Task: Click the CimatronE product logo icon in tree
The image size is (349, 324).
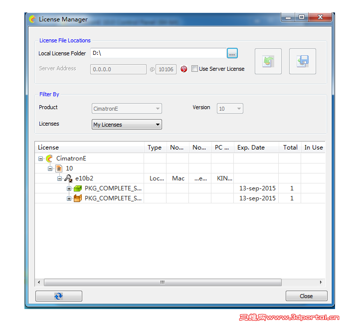Action: pyautogui.click(x=49, y=159)
